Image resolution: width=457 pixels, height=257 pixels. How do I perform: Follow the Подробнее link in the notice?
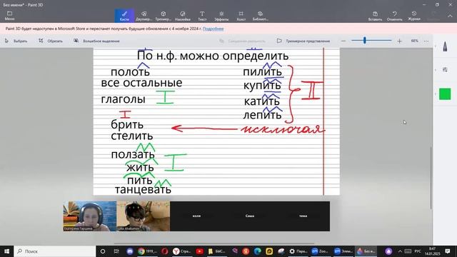pyautogui.click(x=213, y=29)
